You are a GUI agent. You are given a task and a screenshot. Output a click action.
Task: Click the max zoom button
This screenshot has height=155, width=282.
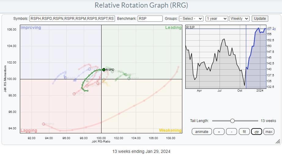click(269, 132)
